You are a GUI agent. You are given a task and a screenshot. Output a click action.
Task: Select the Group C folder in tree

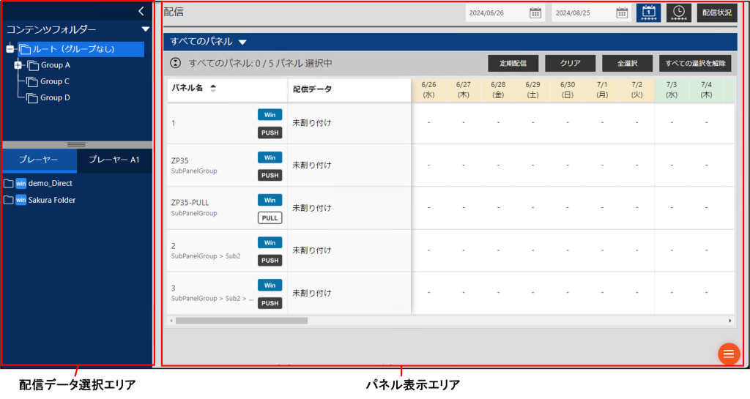coord(54,81)
